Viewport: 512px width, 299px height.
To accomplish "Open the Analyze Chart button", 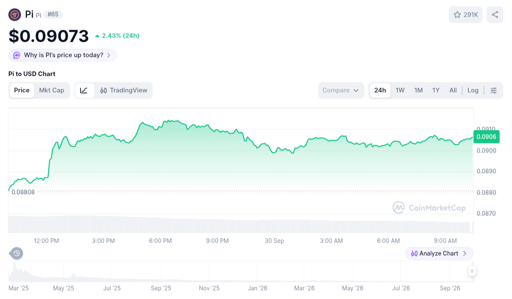I will click(x=439, y=253).
